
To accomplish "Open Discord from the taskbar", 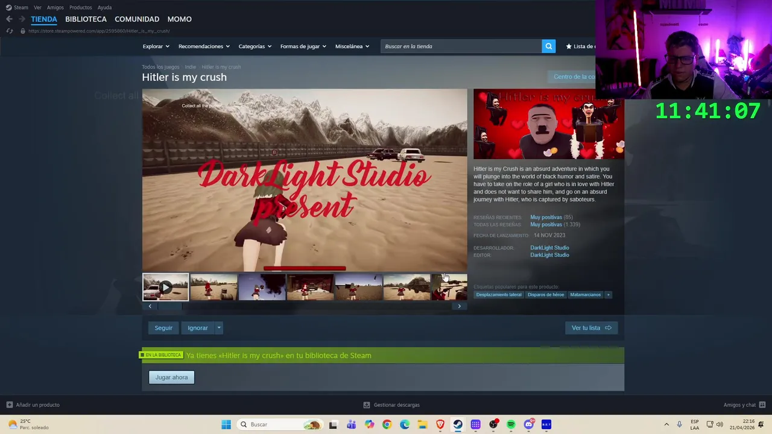I will pos(529,424).
